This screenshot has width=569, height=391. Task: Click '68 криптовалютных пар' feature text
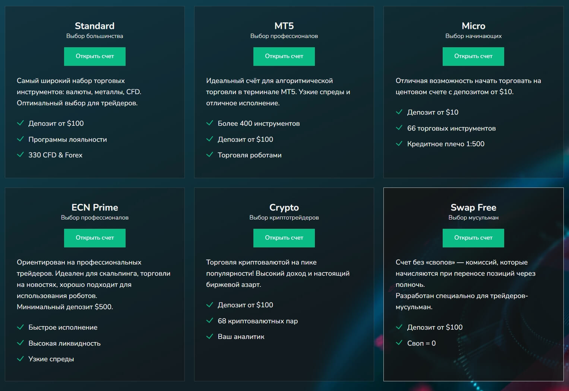click(258, 321)
